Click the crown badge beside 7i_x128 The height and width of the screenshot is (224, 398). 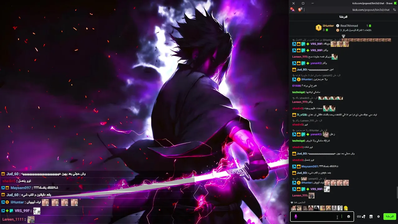tap(294, 115)
